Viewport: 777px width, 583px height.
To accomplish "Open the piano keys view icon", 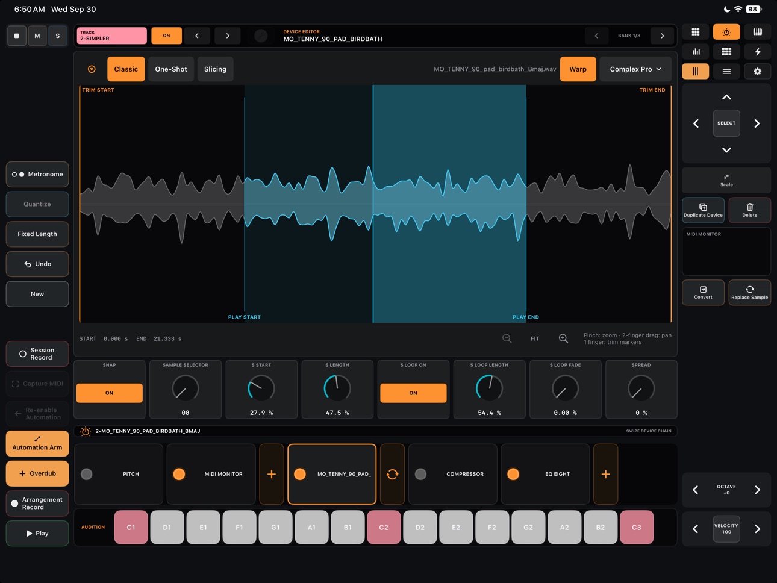I will 757,32.
